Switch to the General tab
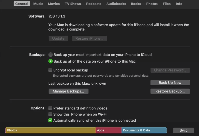 tap(22, 4)
